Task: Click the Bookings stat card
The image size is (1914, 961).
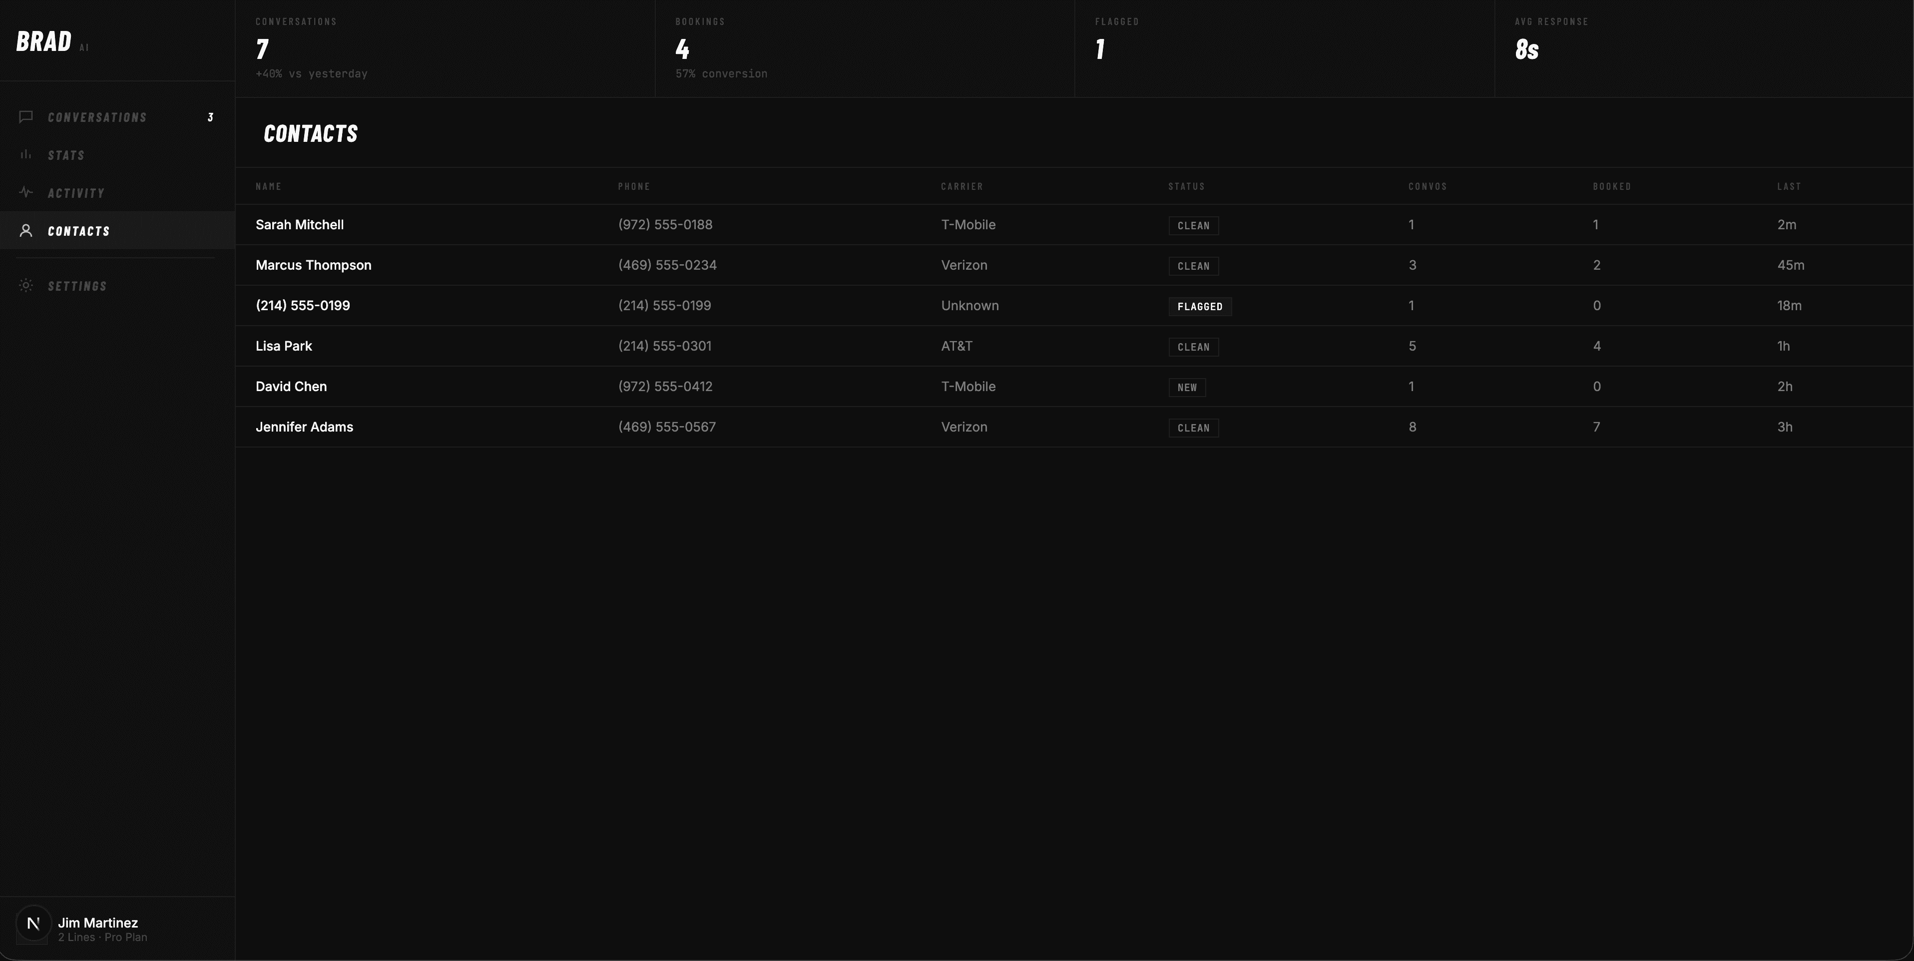Action: click(864, 48)
